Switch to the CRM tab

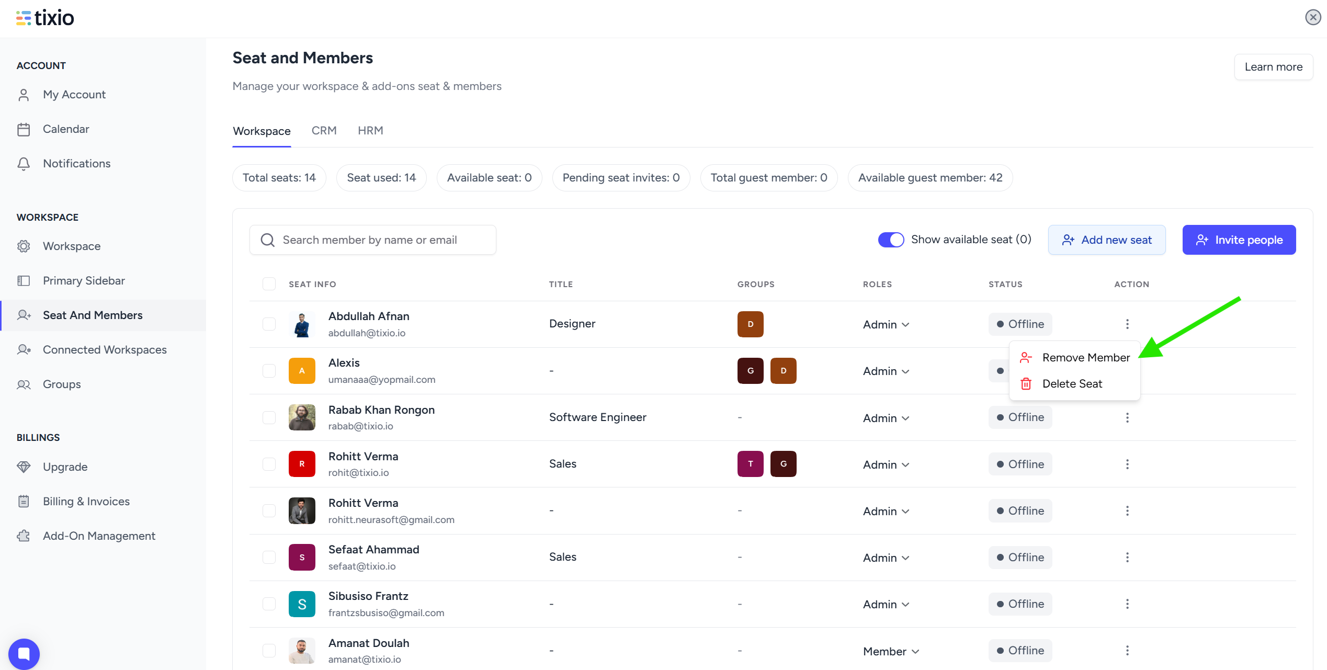point(324,131)
